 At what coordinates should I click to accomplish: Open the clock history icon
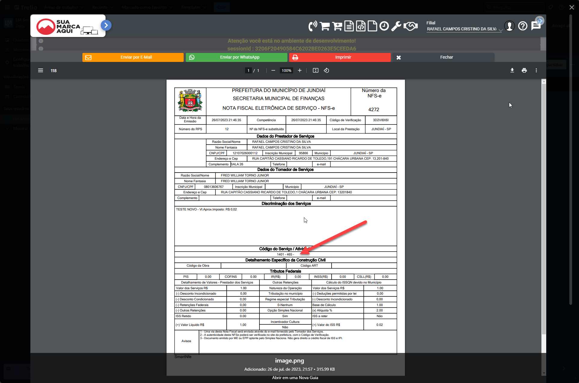point(384,26)
